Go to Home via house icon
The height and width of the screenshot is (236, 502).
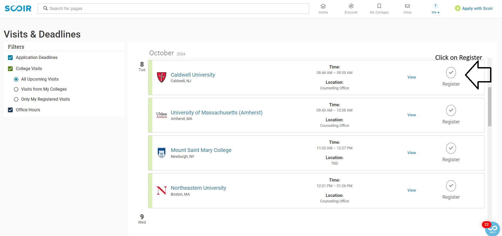click(x=323, y=6)
